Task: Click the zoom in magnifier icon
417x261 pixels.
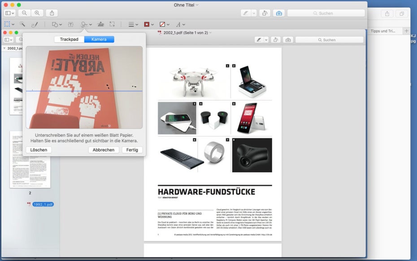Action: (x=37, y=13)
